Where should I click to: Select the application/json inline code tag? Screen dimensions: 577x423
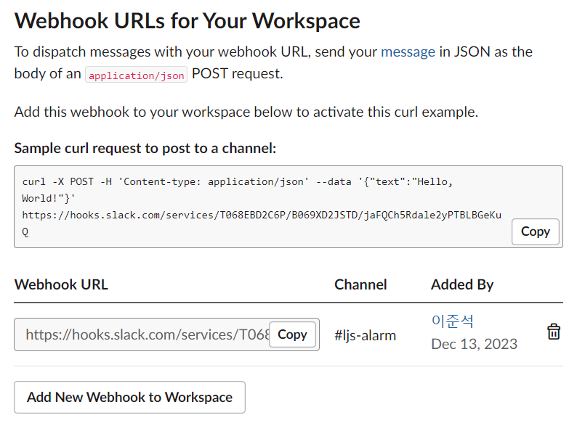click(x=136, y=75)
